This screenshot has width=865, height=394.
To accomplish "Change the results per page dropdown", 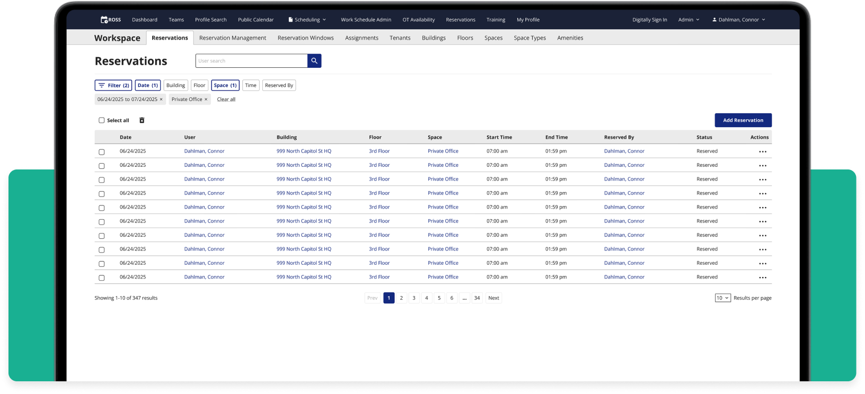I will (722, 298).
